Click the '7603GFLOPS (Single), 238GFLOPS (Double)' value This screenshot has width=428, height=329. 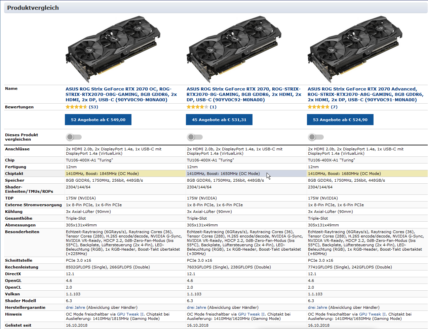click(x=229, y=267)
